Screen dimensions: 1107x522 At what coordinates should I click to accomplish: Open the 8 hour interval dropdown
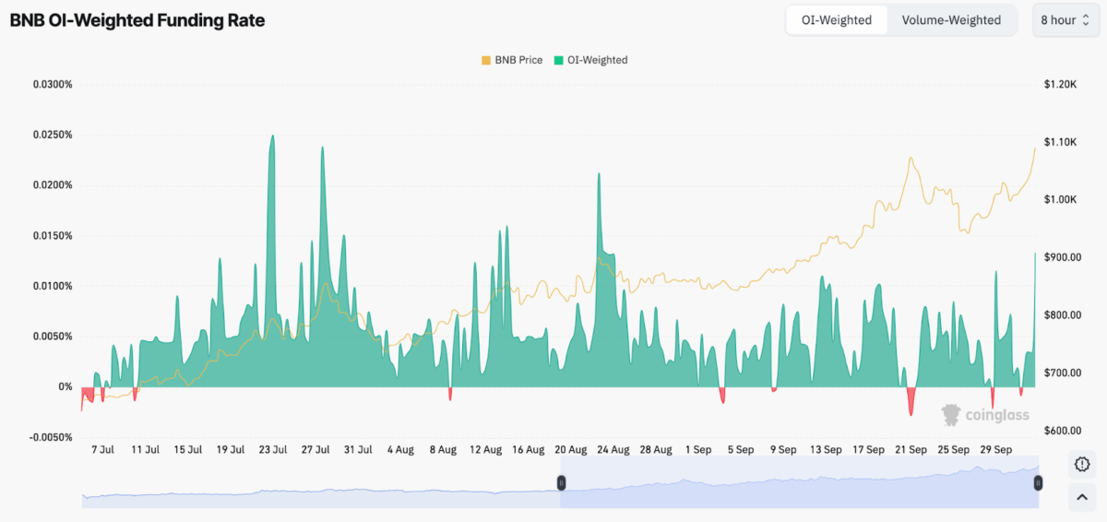click(1065, 20)
